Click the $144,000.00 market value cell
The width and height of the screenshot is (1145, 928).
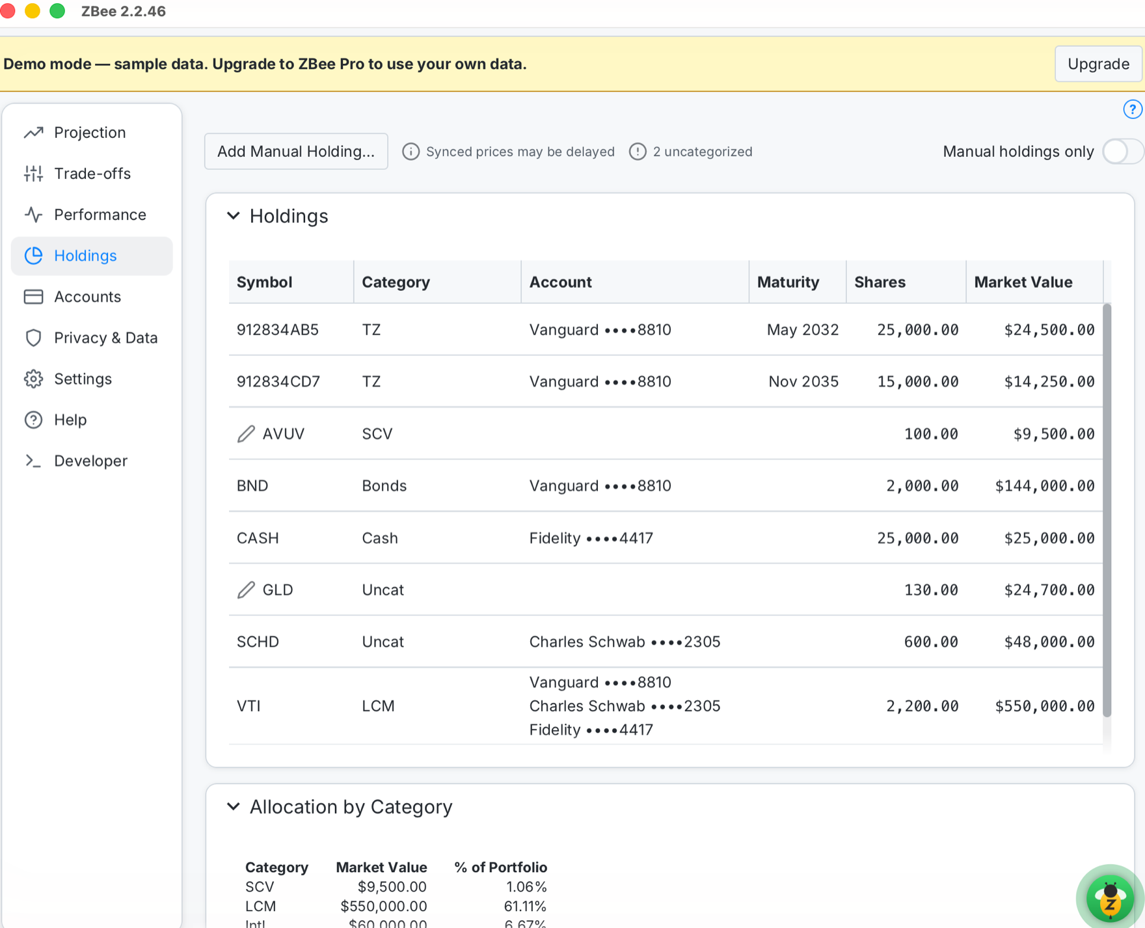1045,485
